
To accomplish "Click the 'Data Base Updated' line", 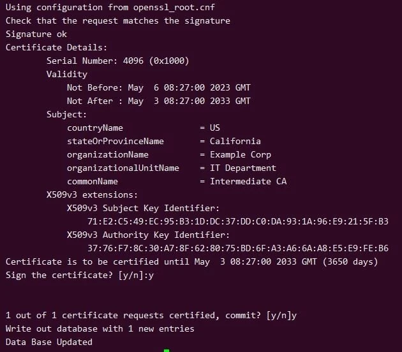I will tap(48, 342).
